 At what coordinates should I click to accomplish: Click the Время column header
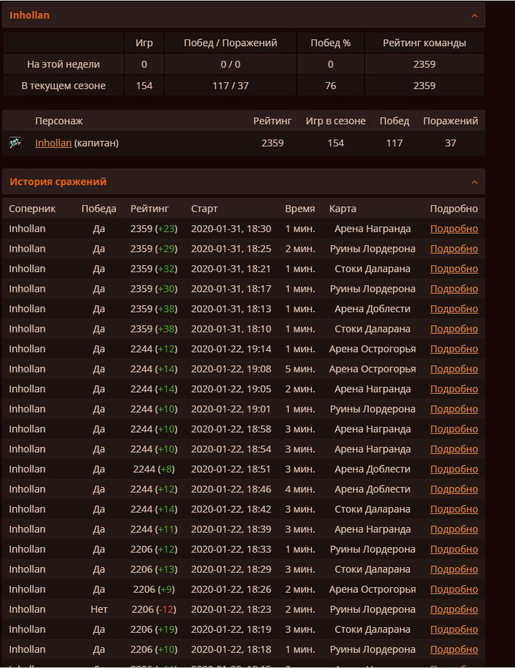click(x=300, y=209)
